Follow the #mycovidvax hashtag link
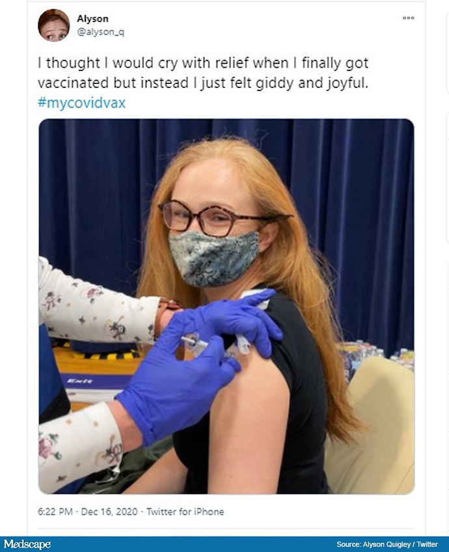Screen dimensions: 449x552 coord(81,103)
